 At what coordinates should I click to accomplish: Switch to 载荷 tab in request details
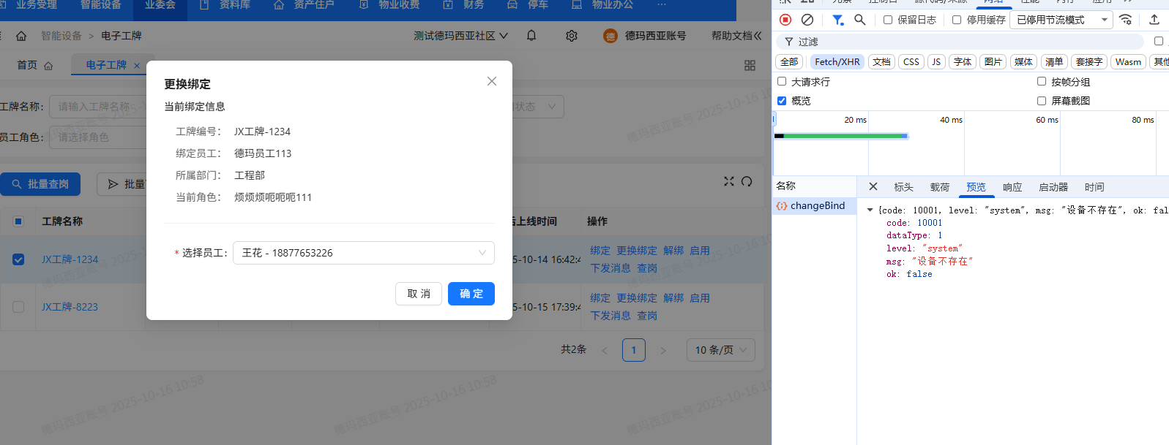click(x=940, y=187)
